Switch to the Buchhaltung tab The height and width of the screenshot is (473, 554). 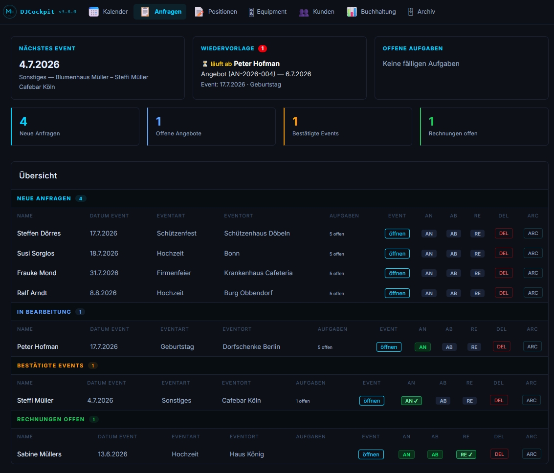(371, 12)
